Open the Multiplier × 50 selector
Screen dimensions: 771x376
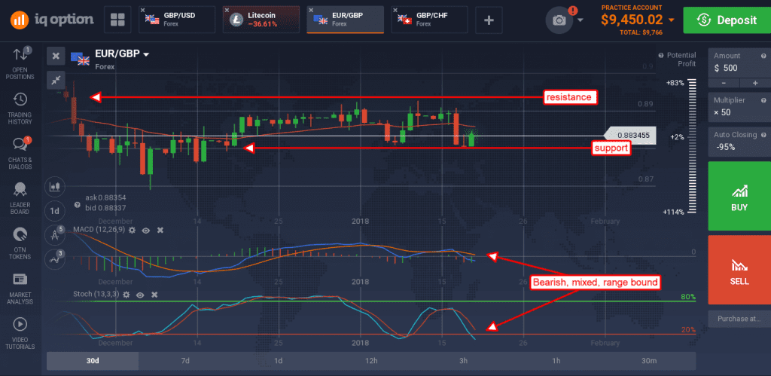[739, 106]
